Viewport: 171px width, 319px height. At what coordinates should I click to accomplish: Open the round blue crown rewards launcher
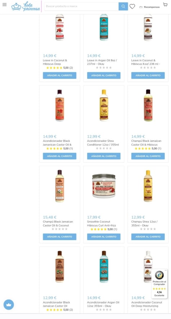pos(9,305)
